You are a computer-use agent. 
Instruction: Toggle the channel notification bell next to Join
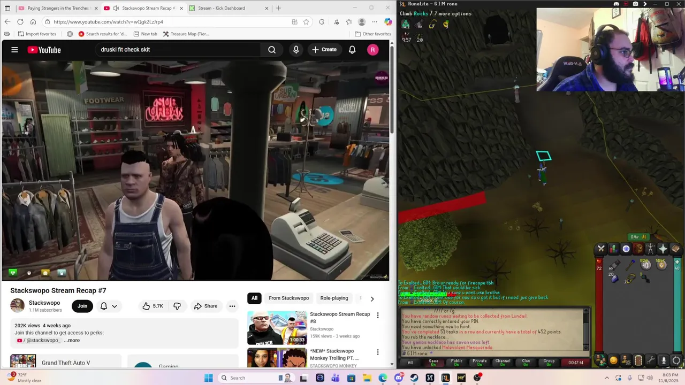pyautogui.click(x=104, y=306)
